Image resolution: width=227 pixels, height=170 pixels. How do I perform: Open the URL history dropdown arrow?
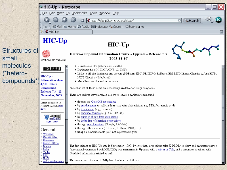180,20
